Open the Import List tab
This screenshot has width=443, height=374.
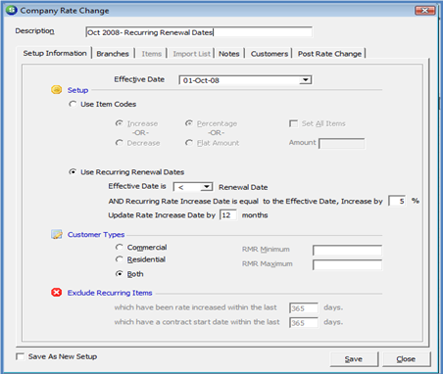point(192,54)
